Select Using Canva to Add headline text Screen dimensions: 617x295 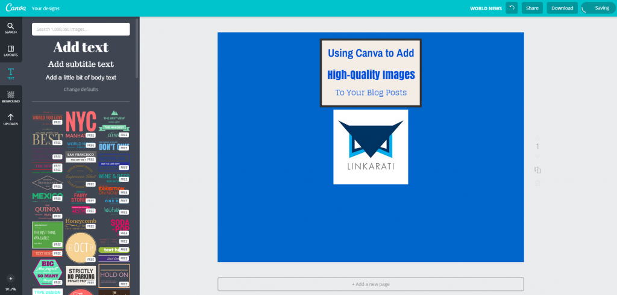[x=371, y=53]
